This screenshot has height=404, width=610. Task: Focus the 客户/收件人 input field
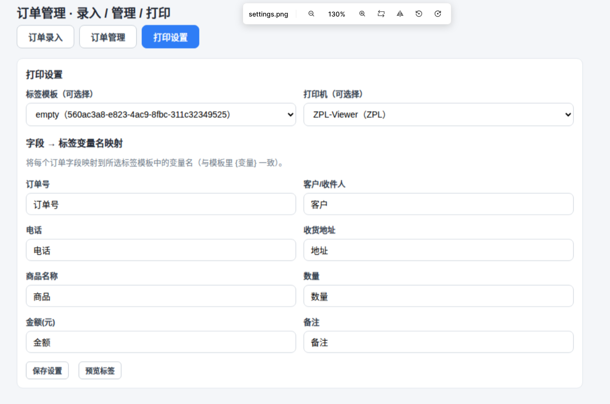(438, 204)
